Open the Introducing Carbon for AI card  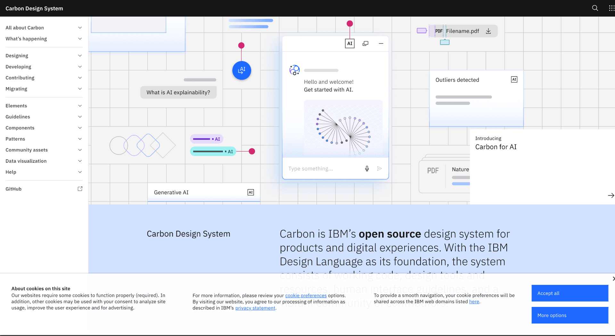coord(542,167)
